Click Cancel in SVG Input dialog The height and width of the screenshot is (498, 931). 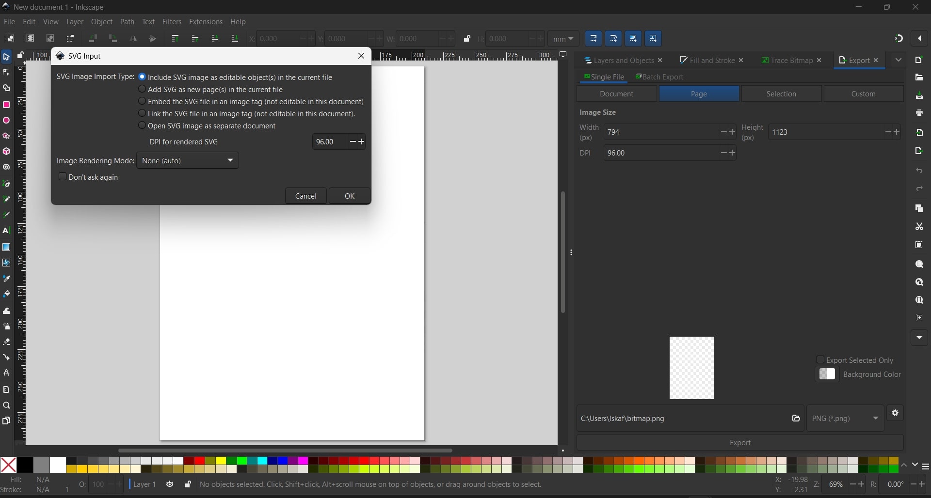pyautogui.click(x=306, y=196)
